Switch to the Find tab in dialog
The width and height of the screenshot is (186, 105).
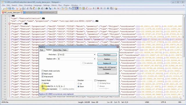[41, 50]
